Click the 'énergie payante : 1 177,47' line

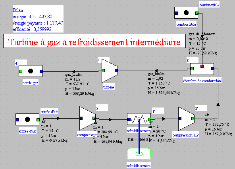pos(38,23)
